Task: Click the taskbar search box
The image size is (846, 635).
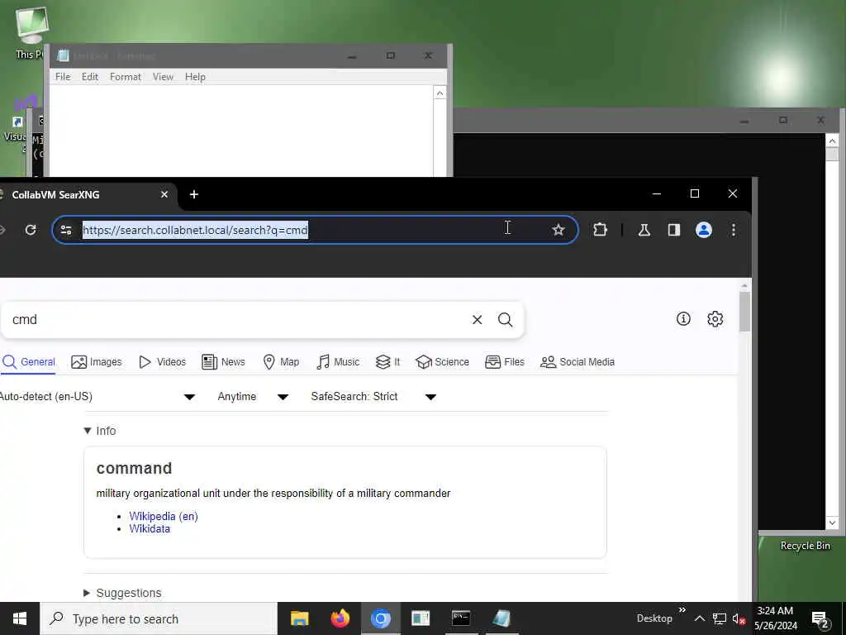Action: point(159,618)
